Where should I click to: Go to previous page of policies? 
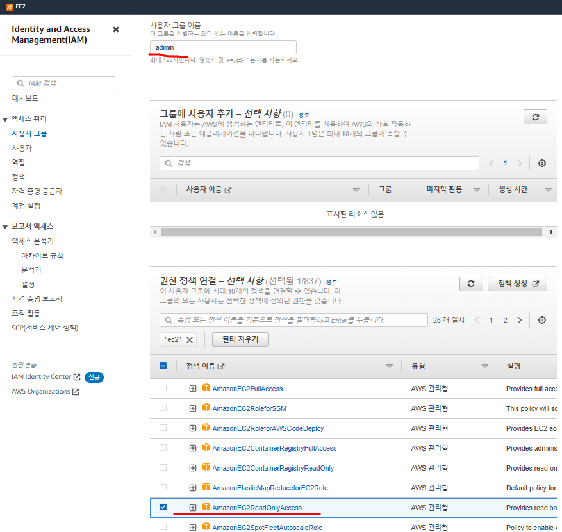pyautogui.click(x=477, y=320)
